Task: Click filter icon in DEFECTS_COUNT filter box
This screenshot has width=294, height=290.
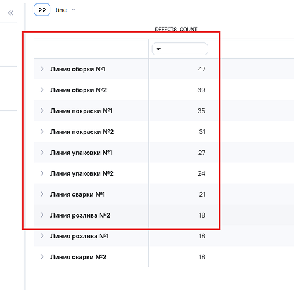Action: click(158, 49)
